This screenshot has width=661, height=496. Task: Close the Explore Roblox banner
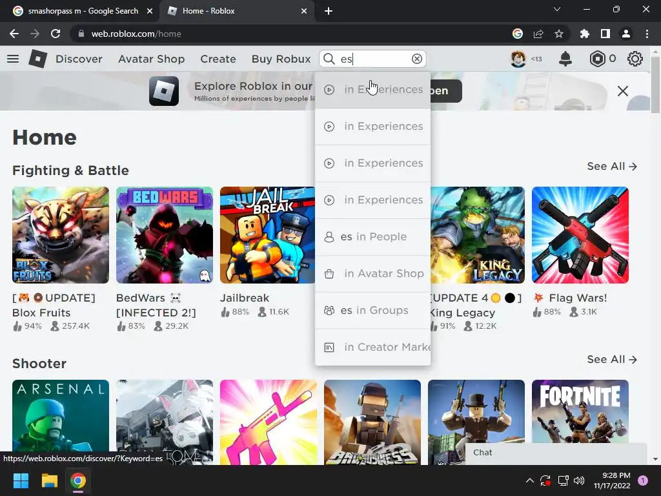click(x=623, y=91)
